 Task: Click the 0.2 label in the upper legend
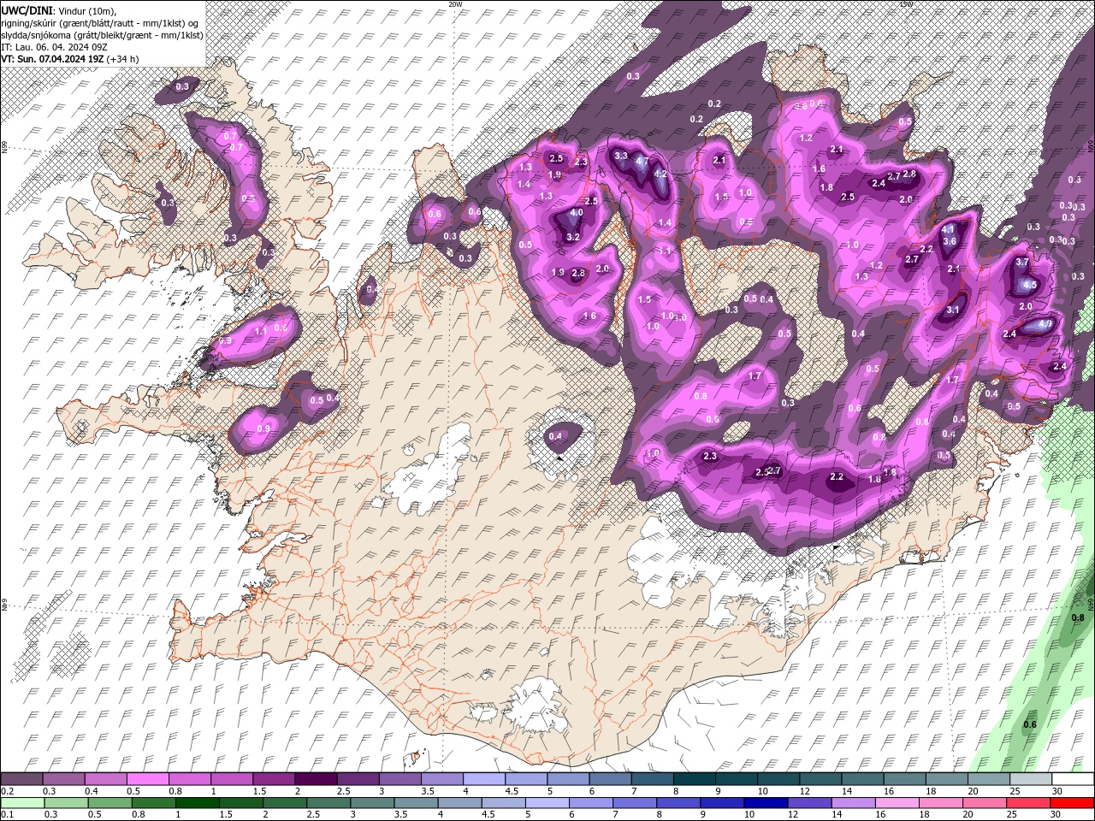tap(8, 791)
